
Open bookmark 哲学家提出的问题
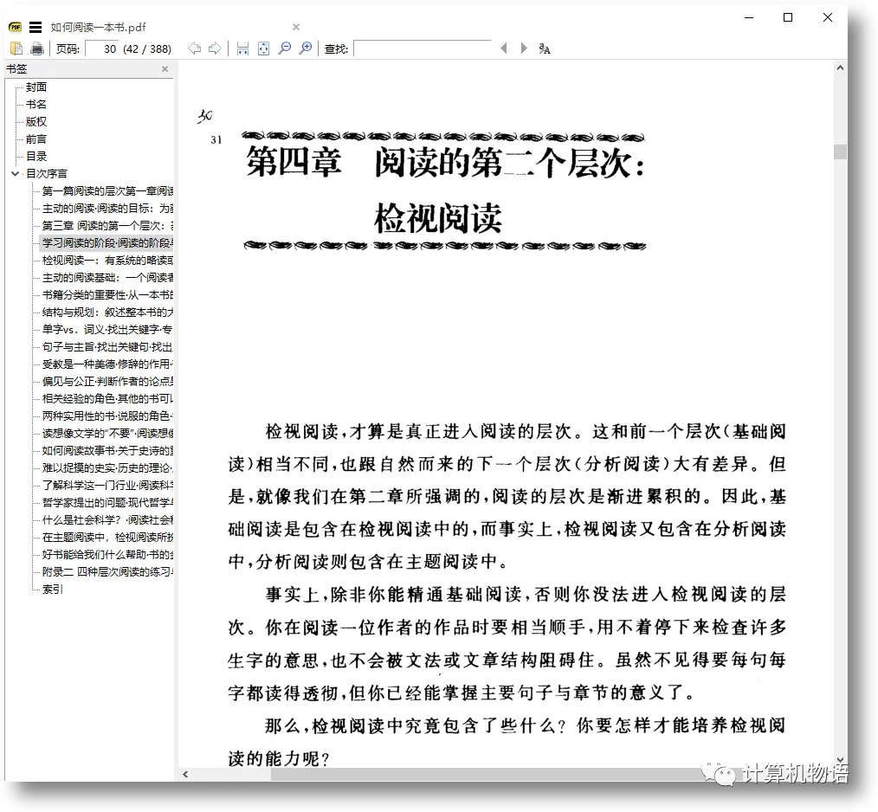coord(107,503)
